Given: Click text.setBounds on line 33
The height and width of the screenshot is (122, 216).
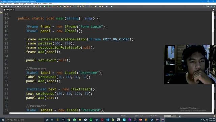Looking at the screenshot, I should (40, 94).
